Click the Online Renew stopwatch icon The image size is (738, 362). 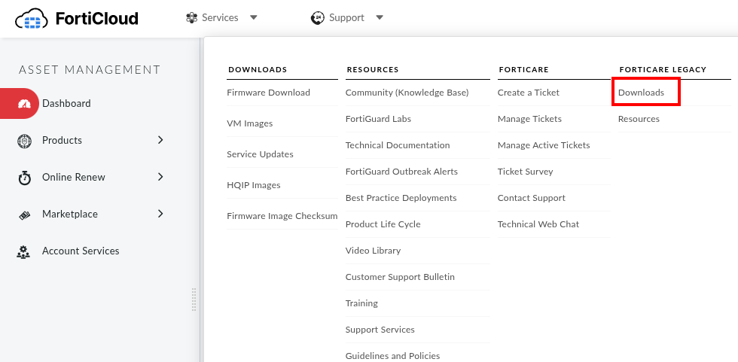pos(24,178)
